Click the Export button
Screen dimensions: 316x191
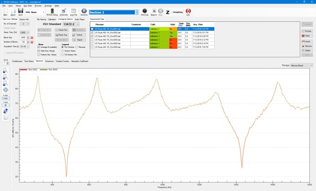[79, 40]
